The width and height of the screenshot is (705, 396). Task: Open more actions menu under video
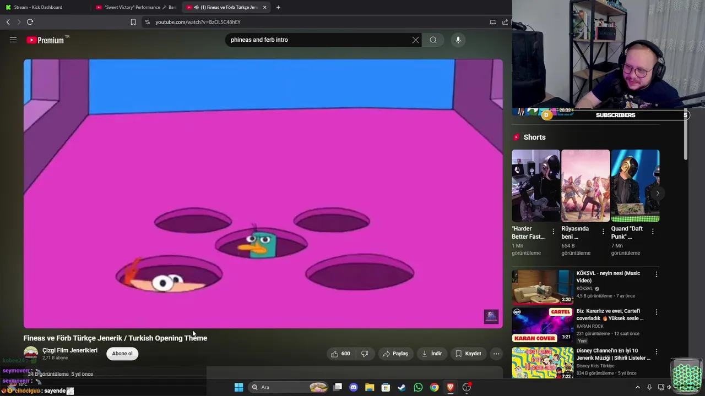496,354
